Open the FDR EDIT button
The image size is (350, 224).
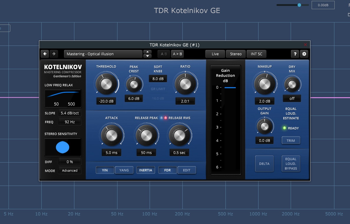coord(187,170)
